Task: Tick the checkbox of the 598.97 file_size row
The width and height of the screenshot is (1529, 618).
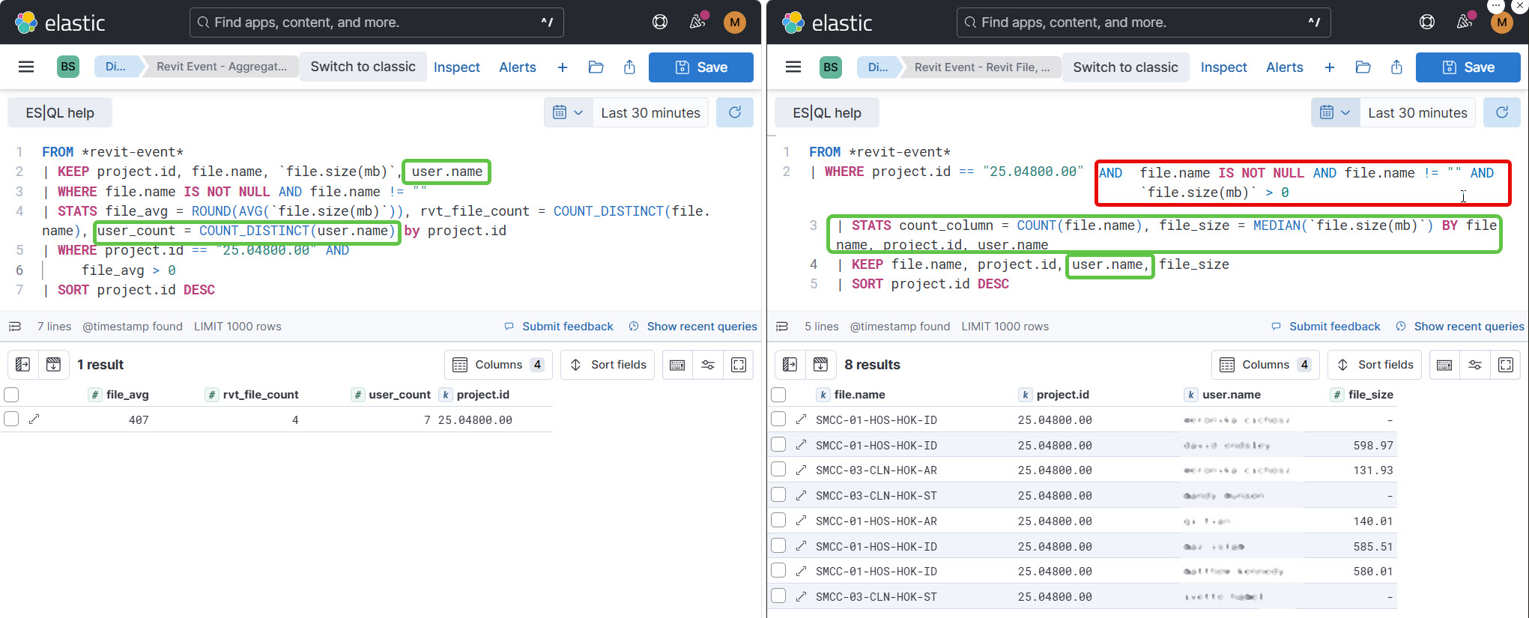Action: coord(778,445)
